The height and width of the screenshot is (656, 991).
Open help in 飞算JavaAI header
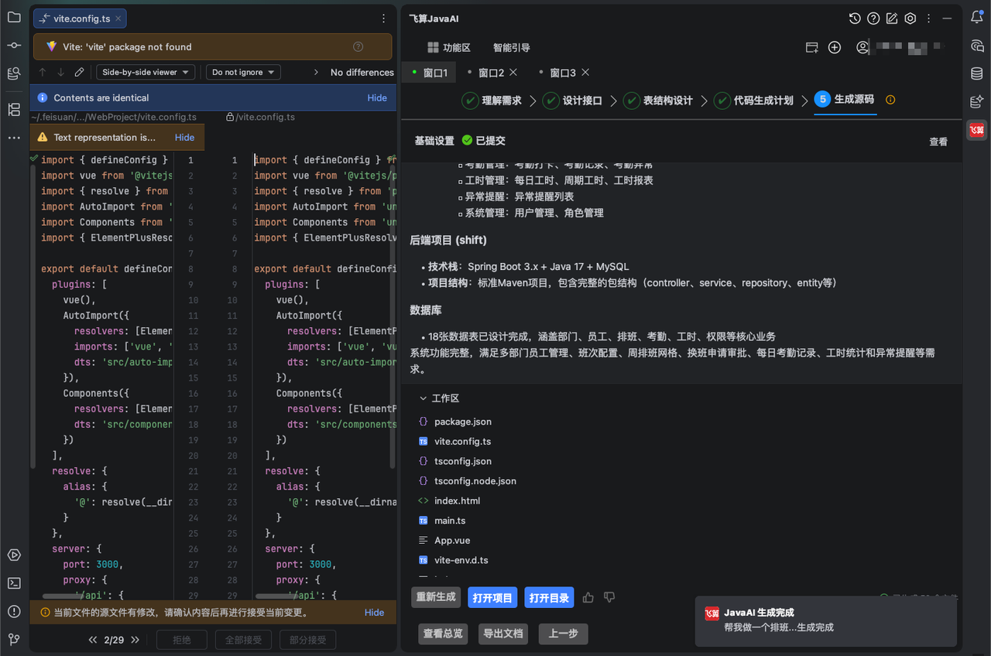[x=873, y=19]
